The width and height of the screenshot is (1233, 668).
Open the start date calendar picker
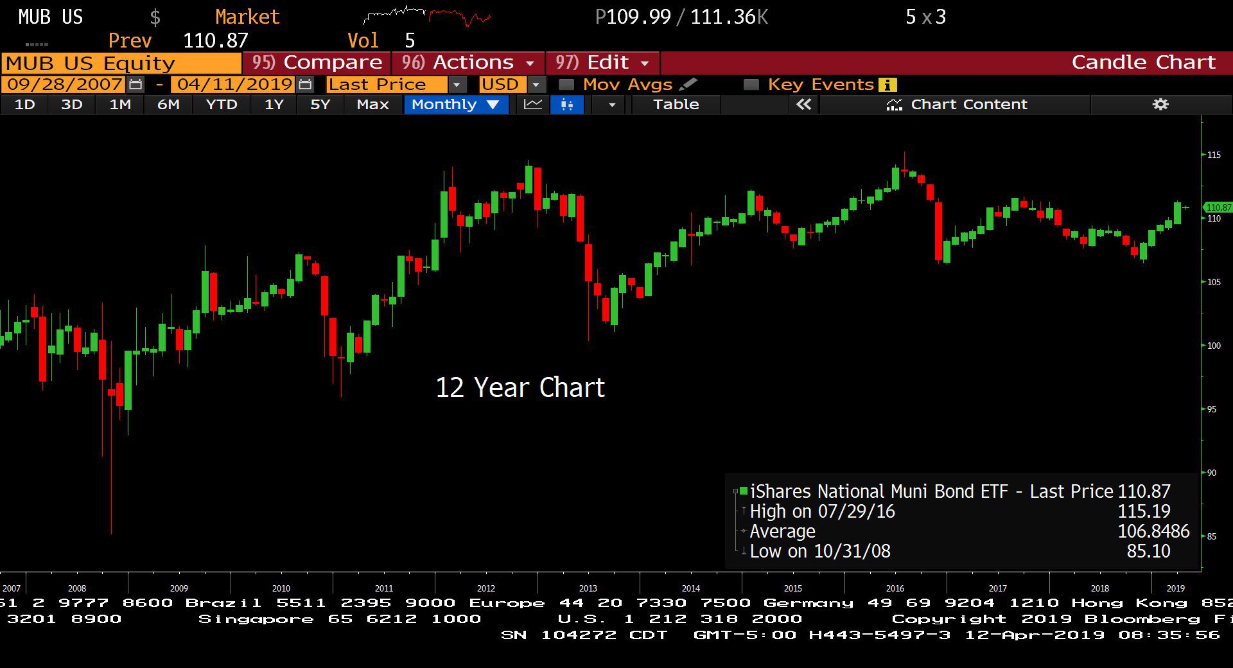136,84
